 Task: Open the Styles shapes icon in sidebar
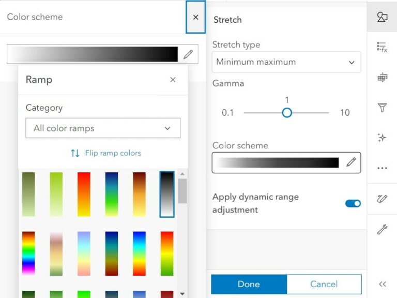[382, 17]
